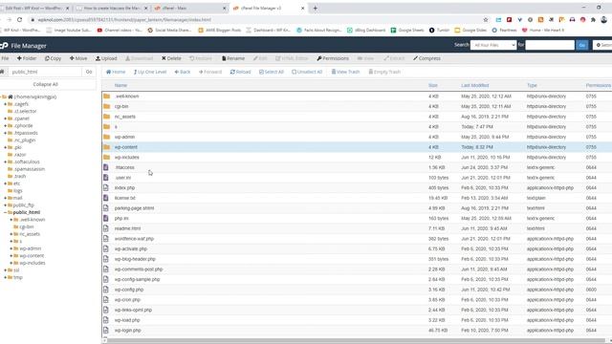The height and width of the screenshot is (344, 612).
Task: Select the php.ini file name
Action: [121, 219]
